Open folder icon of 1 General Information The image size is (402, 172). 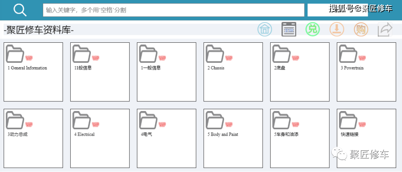(x=15, y=54)
